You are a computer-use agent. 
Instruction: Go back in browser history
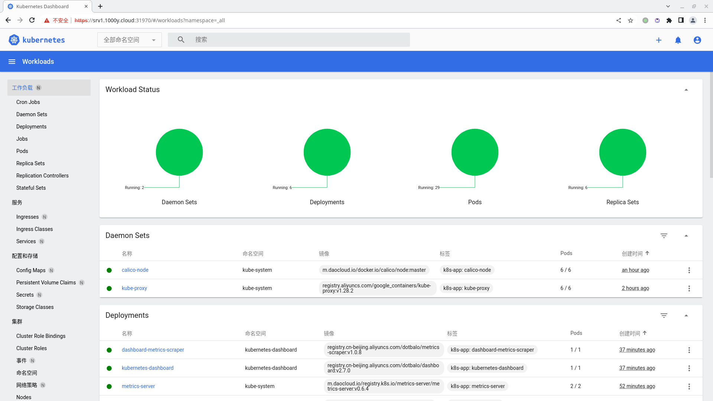tap(8, 20)
